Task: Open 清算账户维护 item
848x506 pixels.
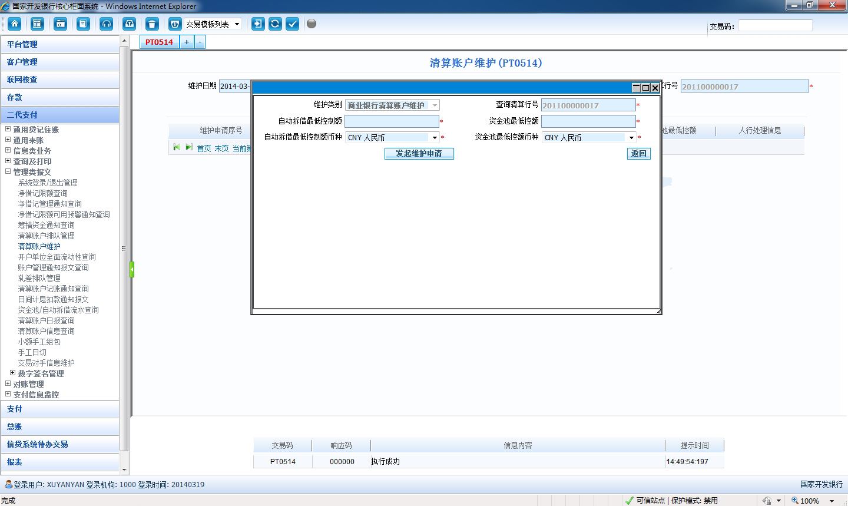Action: click(39, 246)
